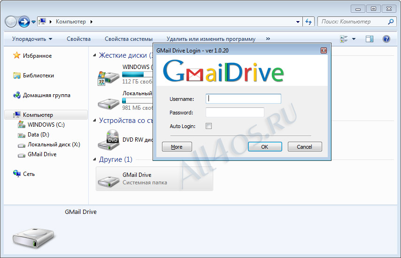Open the recent pages dropdown arrow
Image resolution: width=401 pixels, height=258 pixels.
33,22
